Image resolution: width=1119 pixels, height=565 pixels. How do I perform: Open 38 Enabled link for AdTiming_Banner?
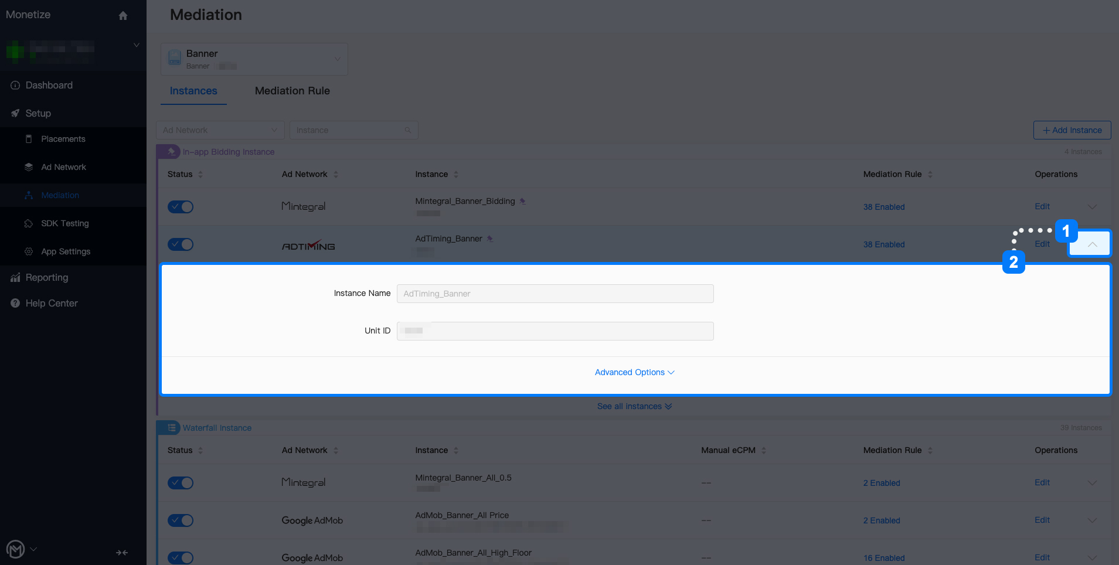pos(884,244)
